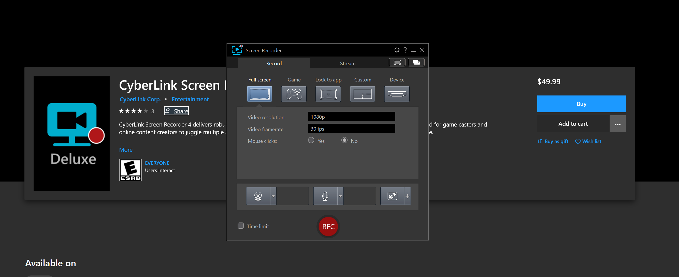The height and width of the screenshot is (277, 679).
Task: Choose the Game recording mode icon
Action: pyautogui.click(x=294, y=94)
